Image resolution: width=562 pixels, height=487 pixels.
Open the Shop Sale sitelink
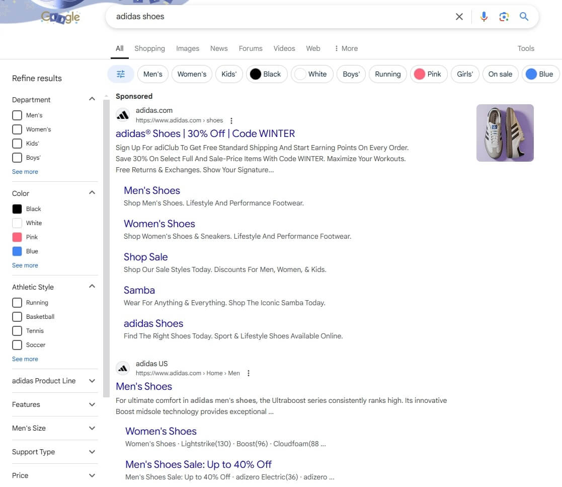pyautogui.click(x=145, y=257)
